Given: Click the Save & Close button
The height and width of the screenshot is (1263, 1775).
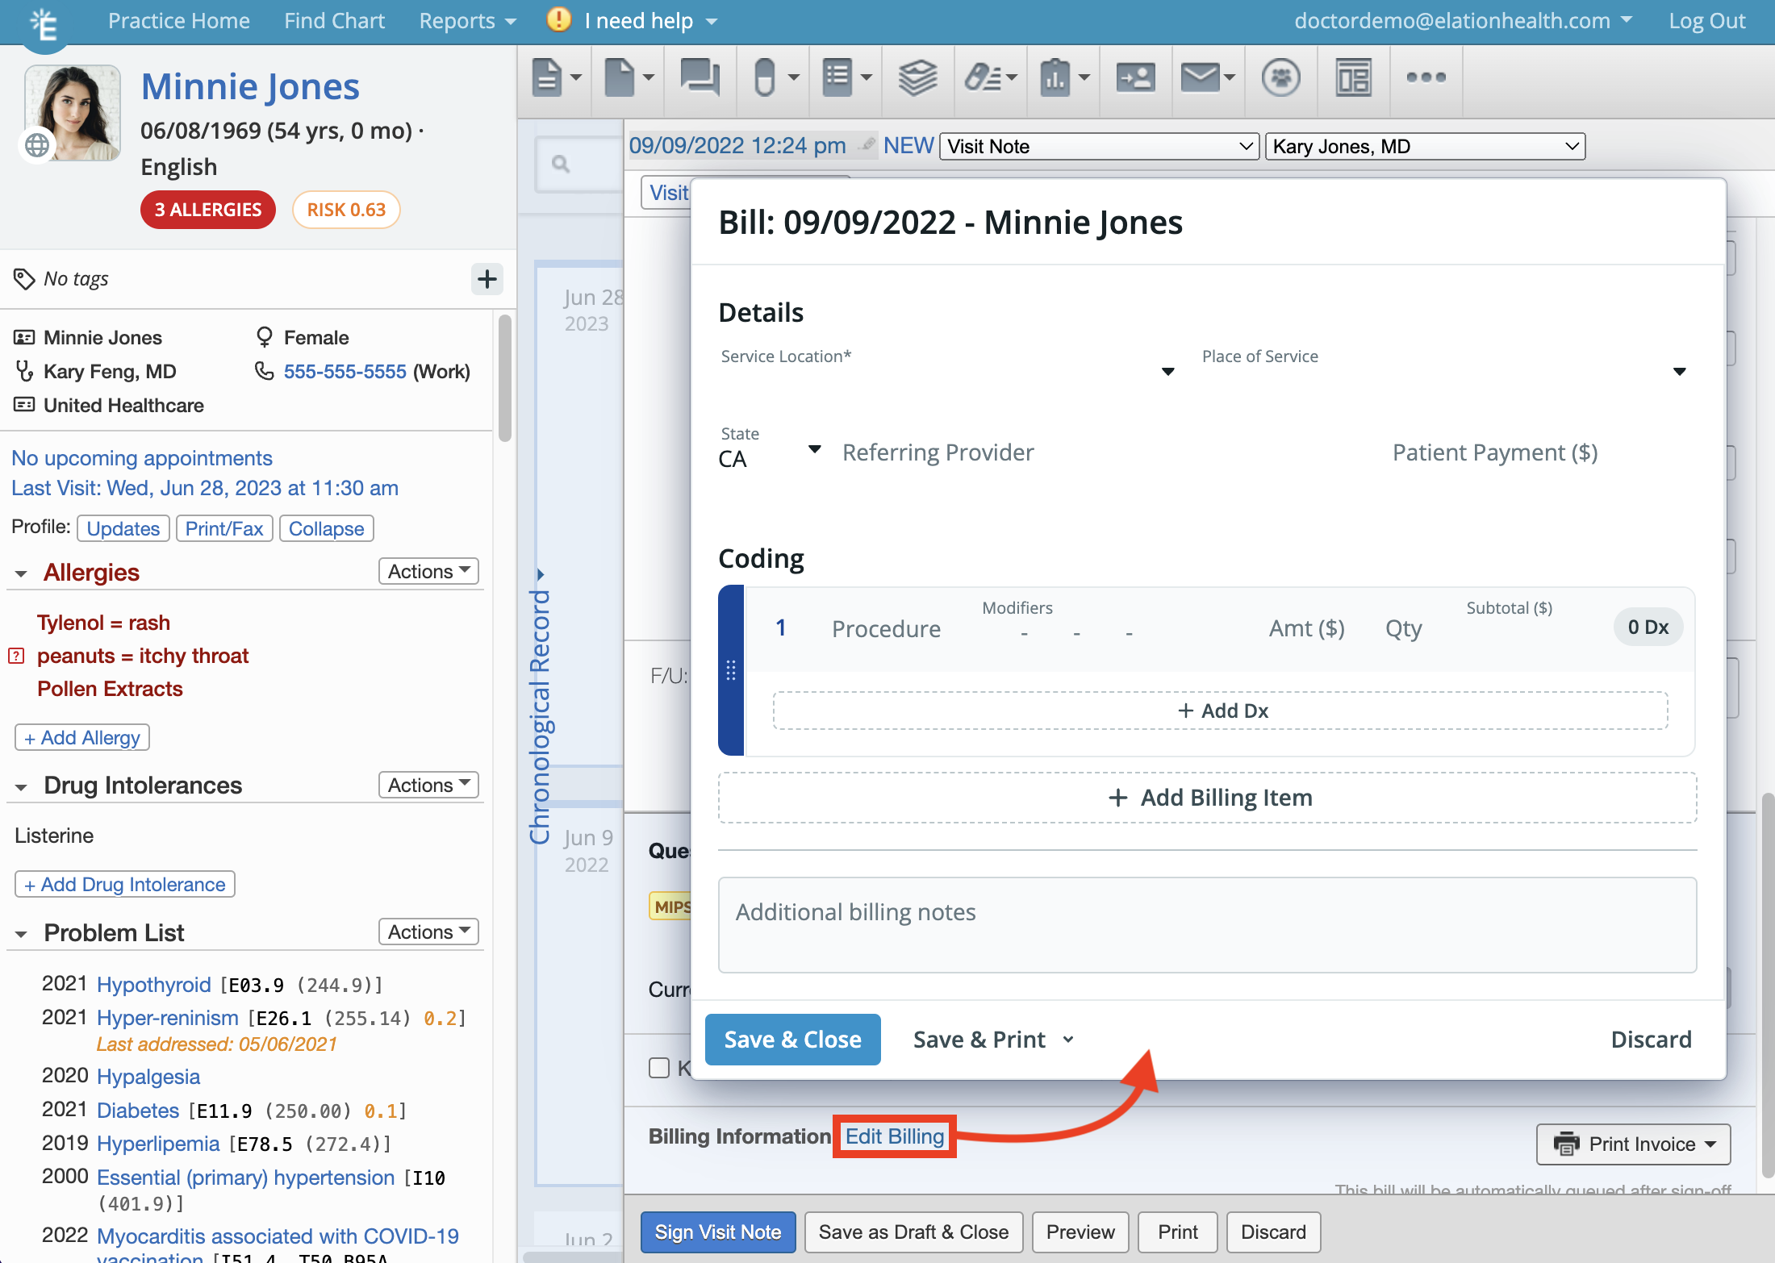Looking at the screenshot, I should [x=792, y=1039].
